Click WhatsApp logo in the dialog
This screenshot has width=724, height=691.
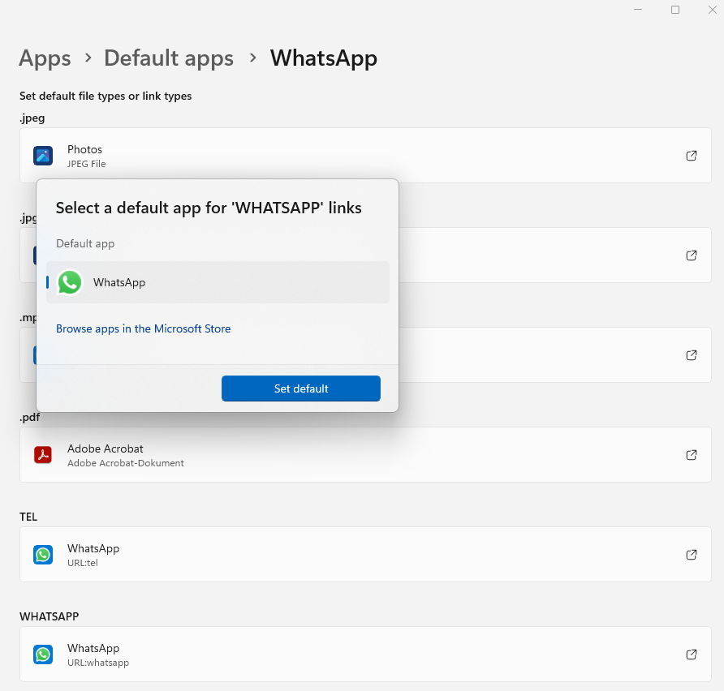click(x=69, y=282)
